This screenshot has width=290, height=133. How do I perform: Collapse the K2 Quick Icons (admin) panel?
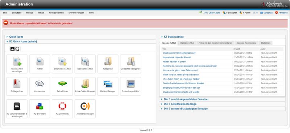tap(23, 42)
